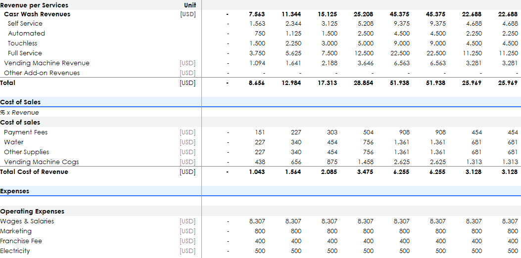This screenshot has width=521, height=258.
Task: Select the Other Add-on Revenues label
Action: coord(42,73)
